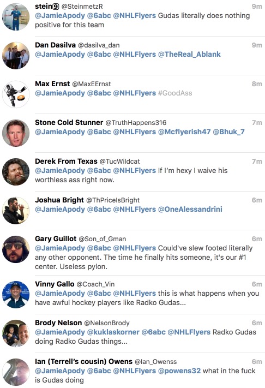Follow the #GoodAss hashtag link
265x388 pixels.
(175, 93)
